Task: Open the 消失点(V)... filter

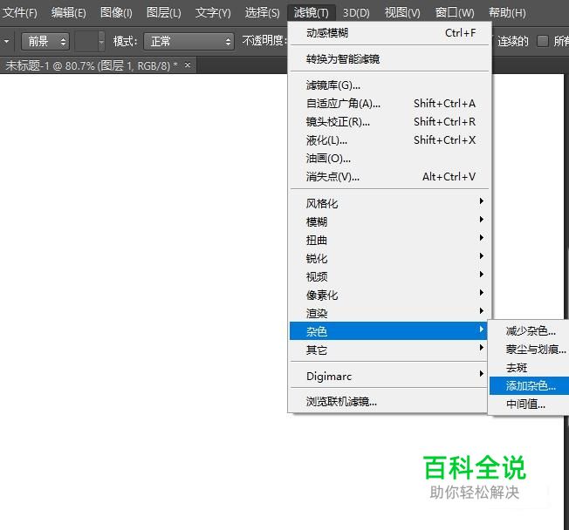Action: (390, 177)
